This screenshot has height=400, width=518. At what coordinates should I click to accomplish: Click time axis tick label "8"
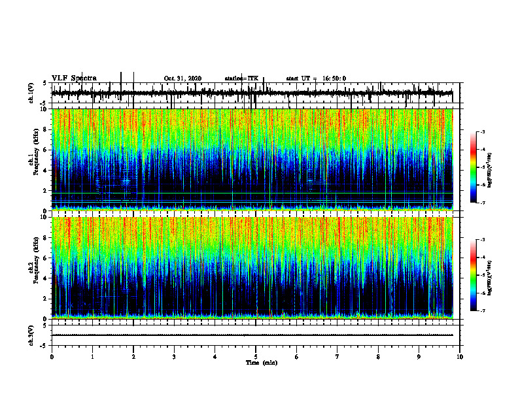[x=378, y=357]
